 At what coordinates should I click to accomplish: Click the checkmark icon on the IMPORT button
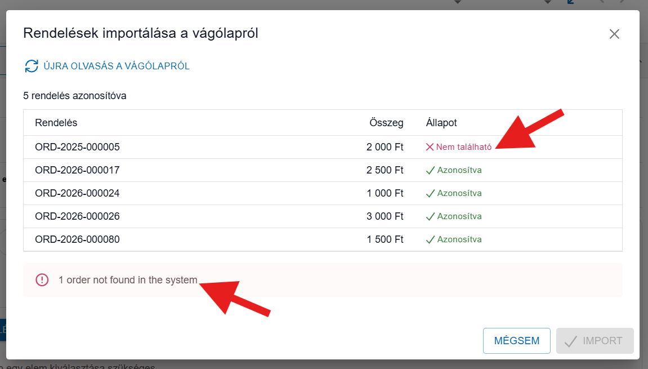[571, 341]
